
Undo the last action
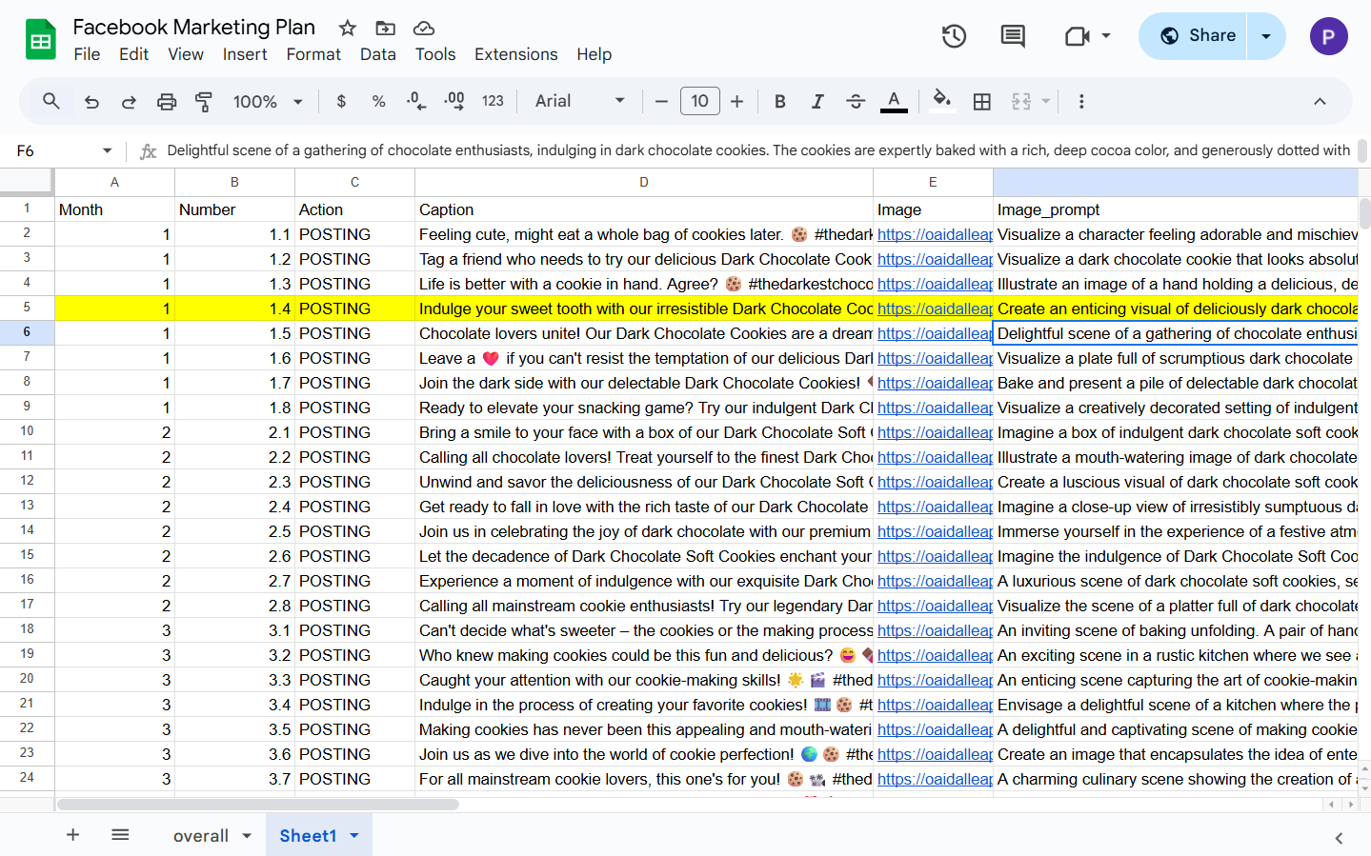[x=91, y=101]
